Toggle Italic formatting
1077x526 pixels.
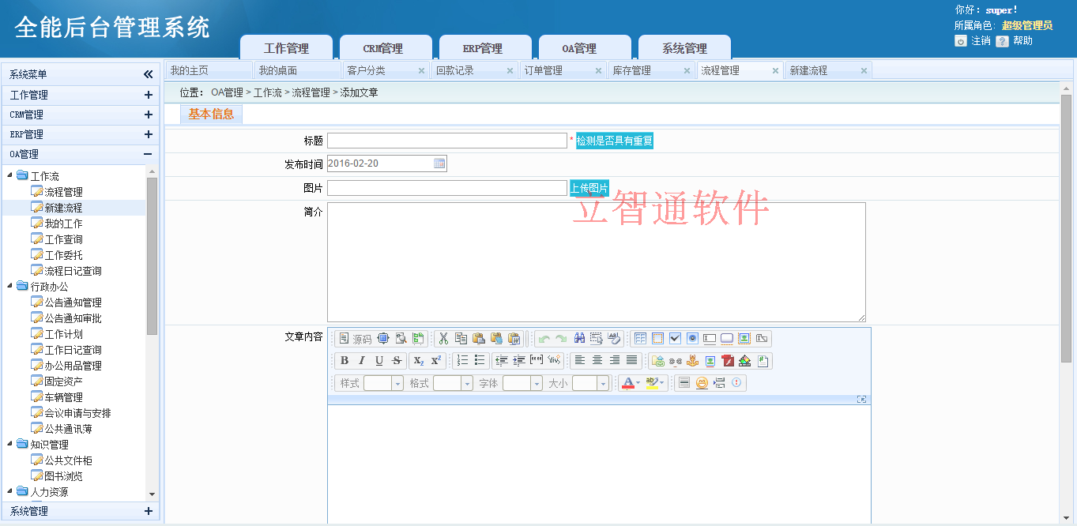click(362, 361)
